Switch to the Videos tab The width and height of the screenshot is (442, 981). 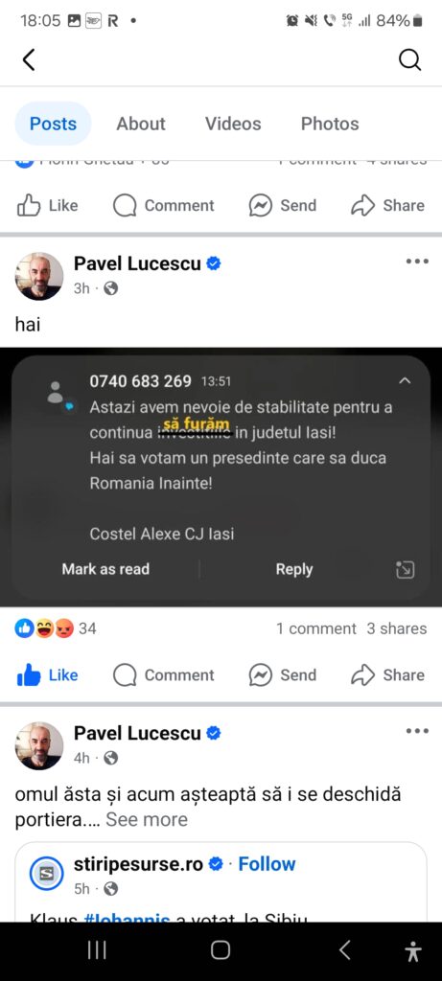[233, 124]
